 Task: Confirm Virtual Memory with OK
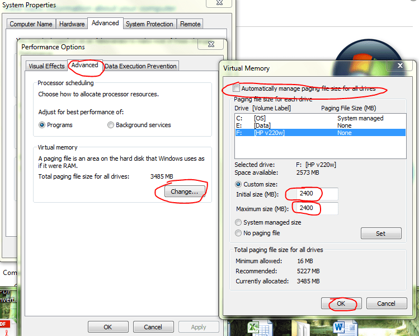click(x=341, y=304)
